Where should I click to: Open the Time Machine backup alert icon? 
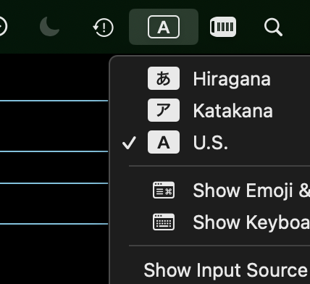click(104, 28)
